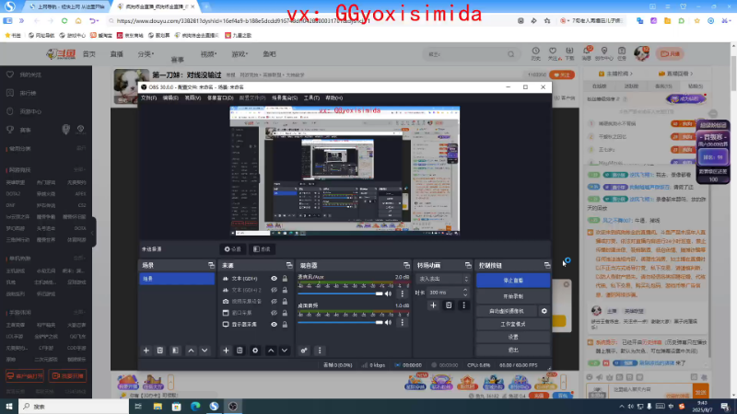Click the blue Stop Streaming button
This screenshot has width=737, height=414.
tap(513, 281)
